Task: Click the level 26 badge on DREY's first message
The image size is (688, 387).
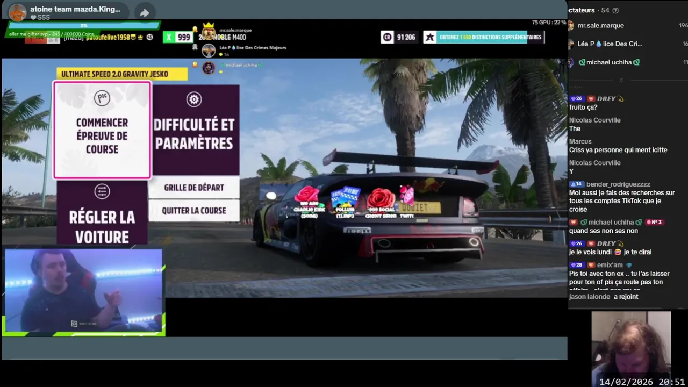Action: click(x=577, y=99)
